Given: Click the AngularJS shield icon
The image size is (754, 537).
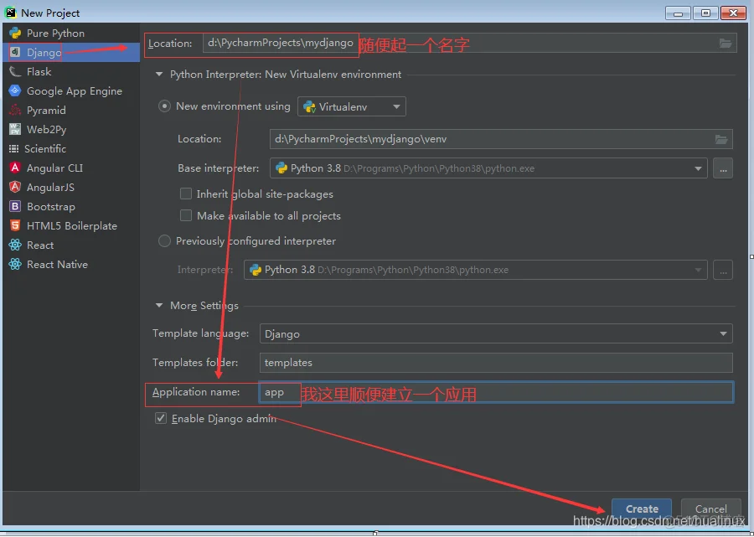Looking at the screenshot, I should pyautogui.click(x=15, y=187).
